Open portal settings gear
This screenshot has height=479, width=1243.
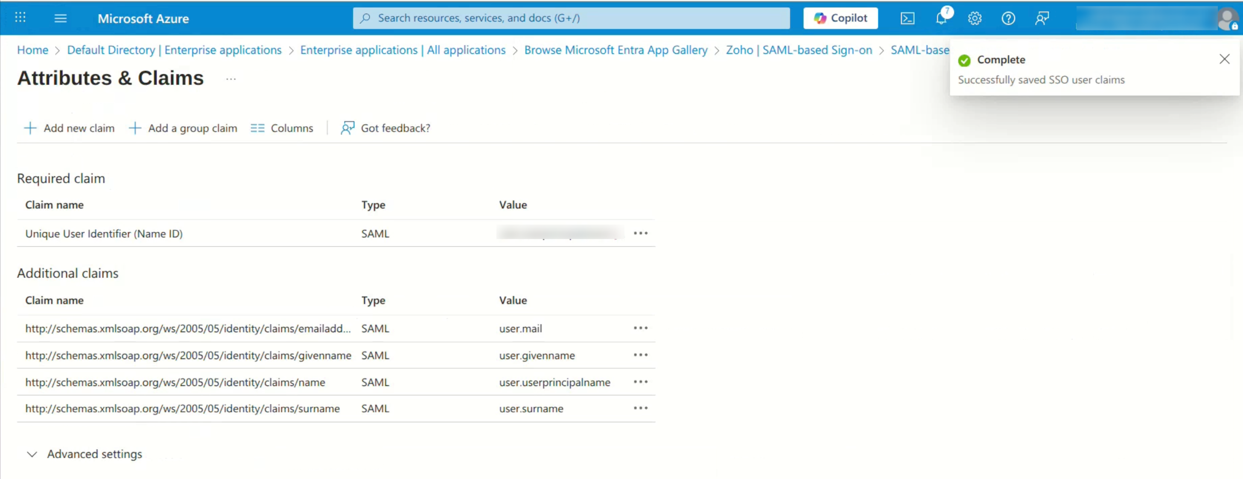[974, 18]
